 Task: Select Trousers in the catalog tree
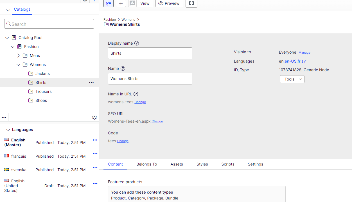coord(43,91)
